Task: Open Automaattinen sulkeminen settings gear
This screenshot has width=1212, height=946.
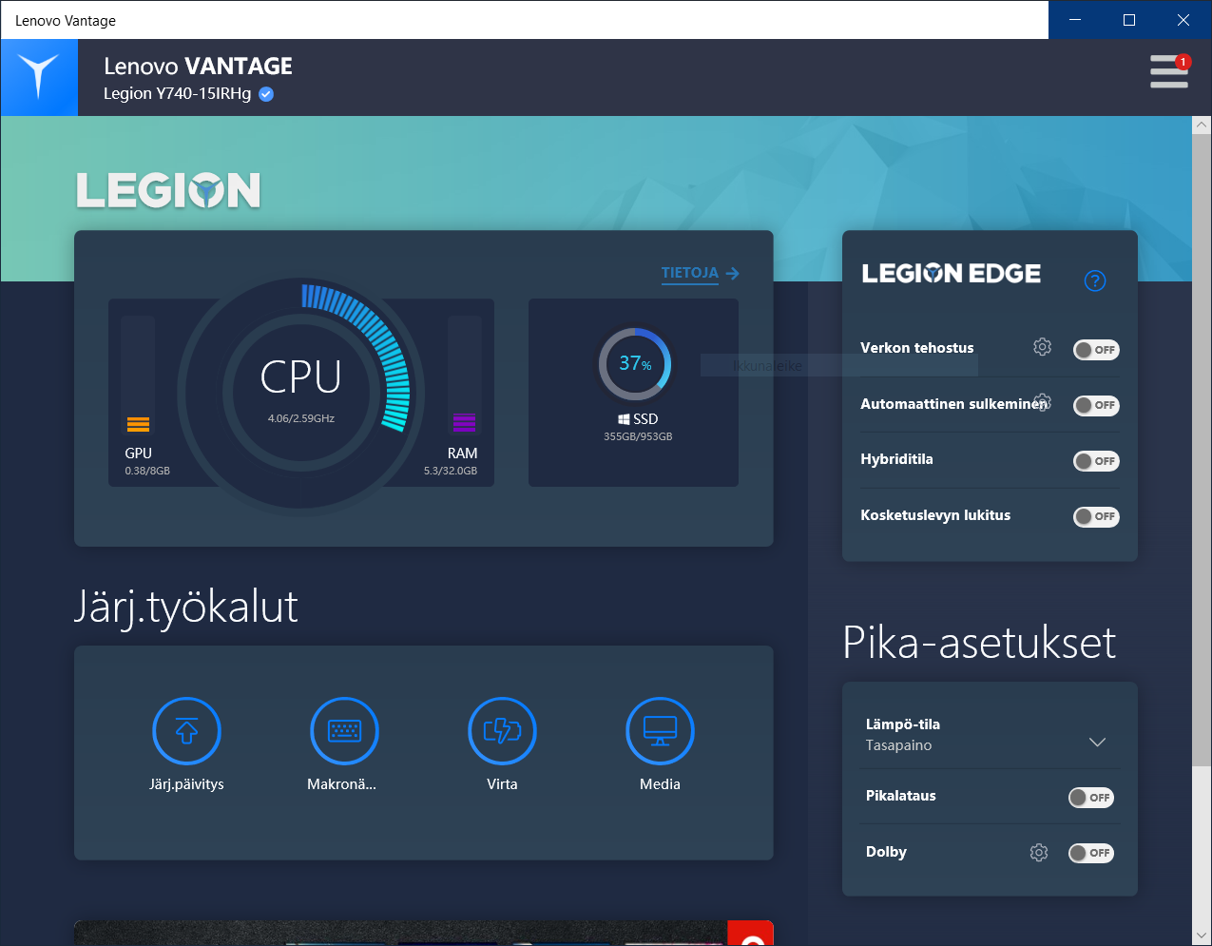Action: coord(1043,402)
